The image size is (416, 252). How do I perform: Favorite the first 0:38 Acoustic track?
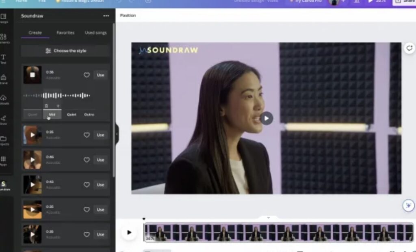87,75
